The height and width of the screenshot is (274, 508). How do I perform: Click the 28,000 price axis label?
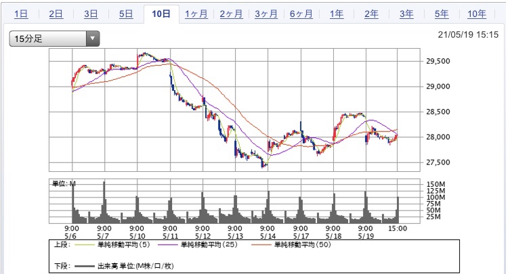[x=438, y=137]
